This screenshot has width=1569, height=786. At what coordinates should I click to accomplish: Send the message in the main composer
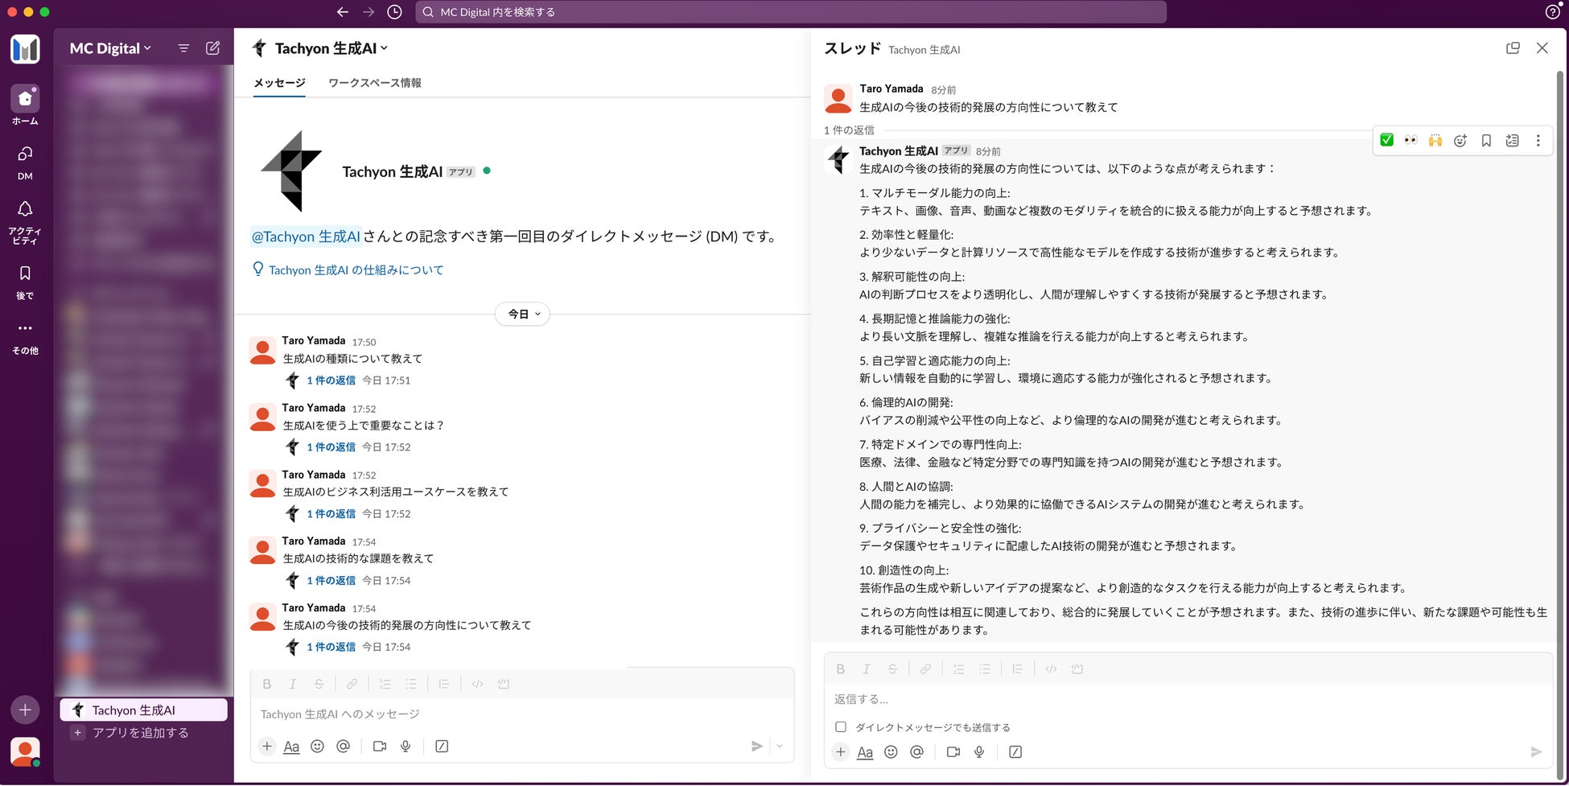pyautogui.click(x=756, y=746)
